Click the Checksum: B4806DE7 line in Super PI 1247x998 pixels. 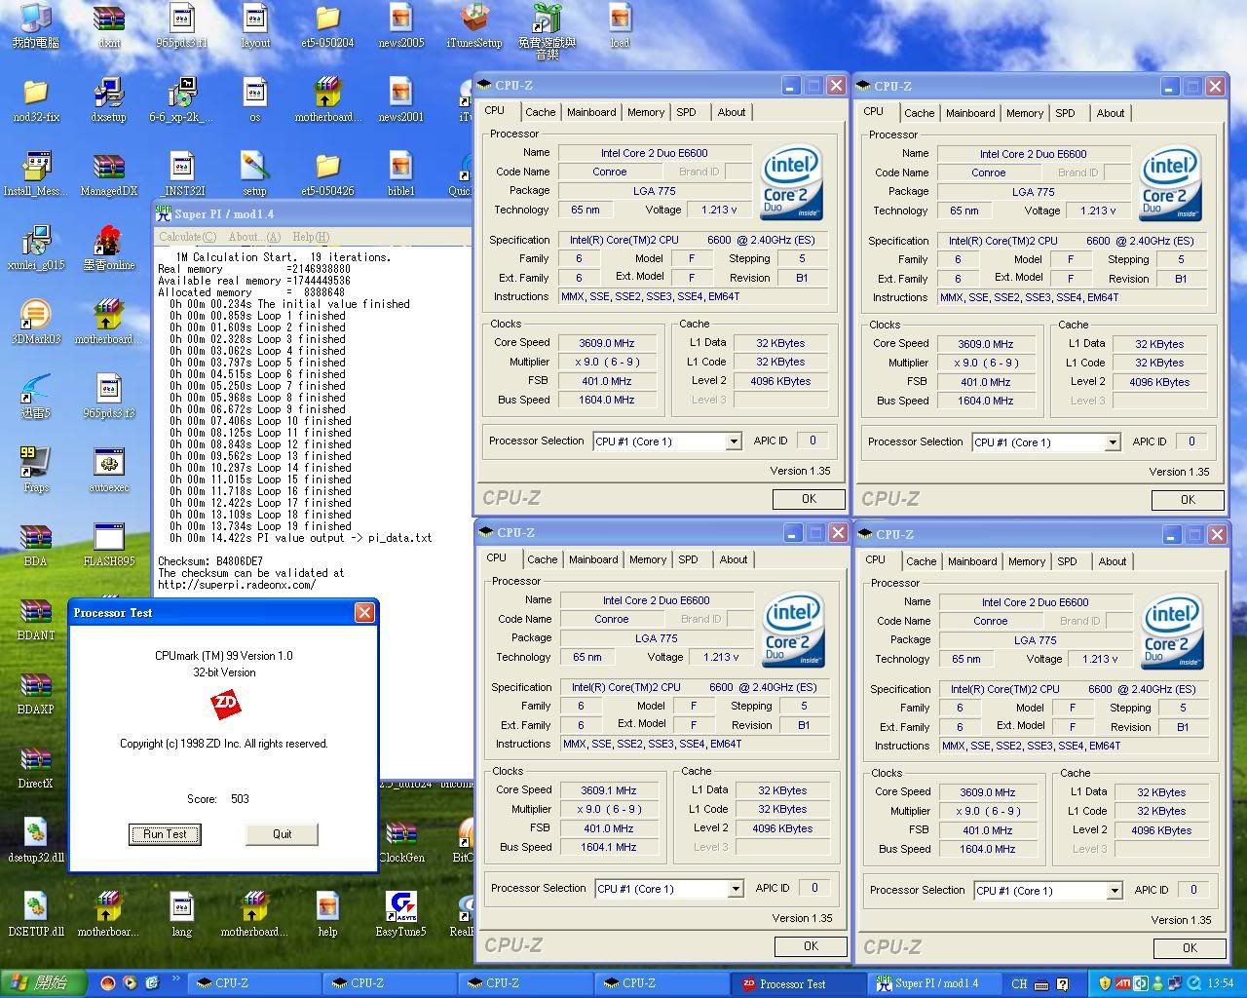210,561
